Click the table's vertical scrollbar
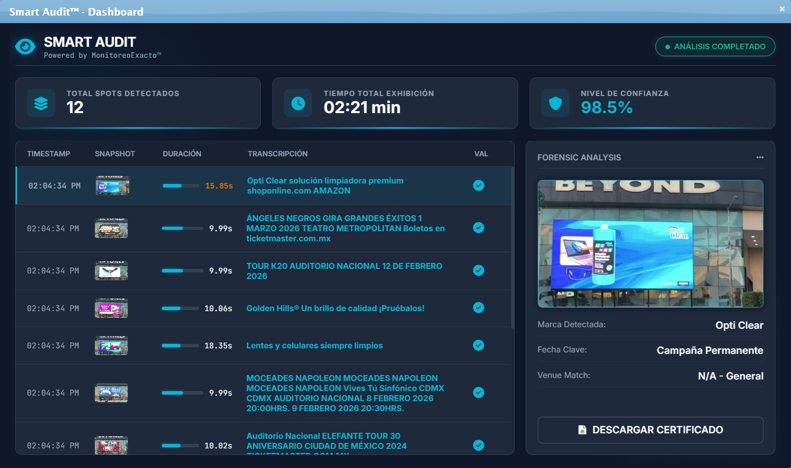The width and height of the screenshot is (791, 468). pyautogui.click(x=512, y=248)
